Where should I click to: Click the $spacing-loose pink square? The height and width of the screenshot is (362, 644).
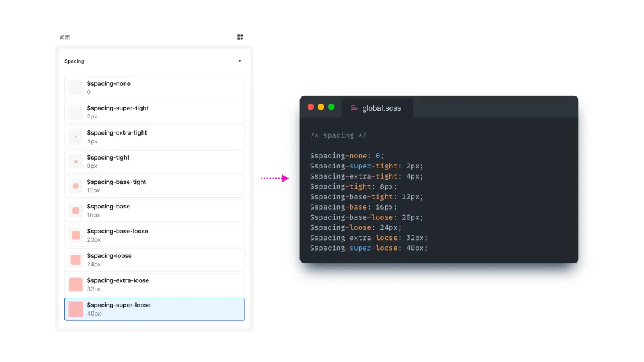(76, 260)
